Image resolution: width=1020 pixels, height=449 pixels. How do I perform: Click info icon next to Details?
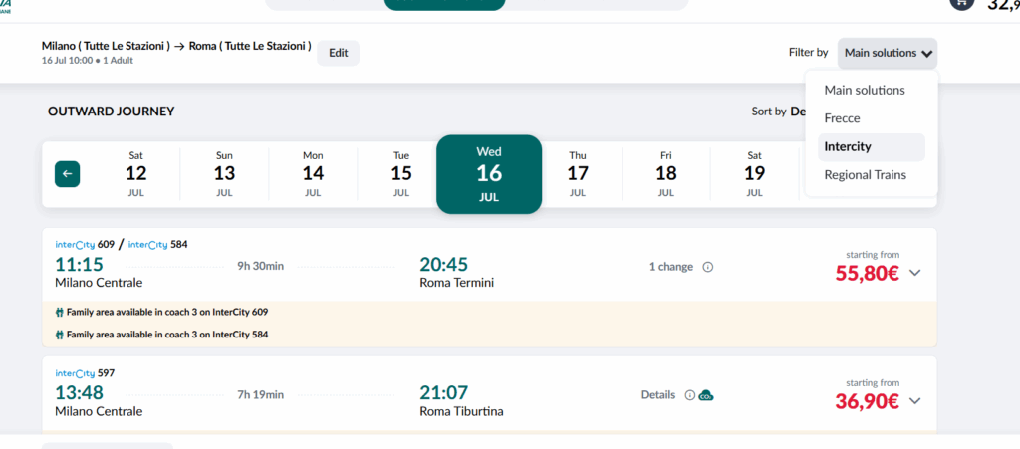click(689, 395)
